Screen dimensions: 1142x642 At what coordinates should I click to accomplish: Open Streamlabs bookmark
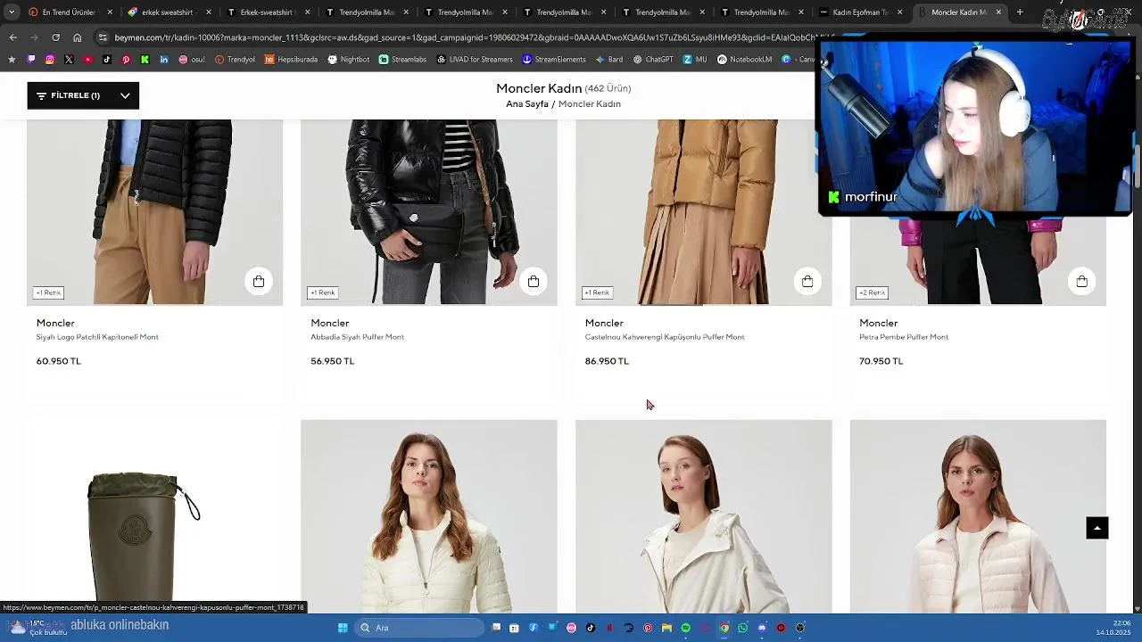point(402,60)
